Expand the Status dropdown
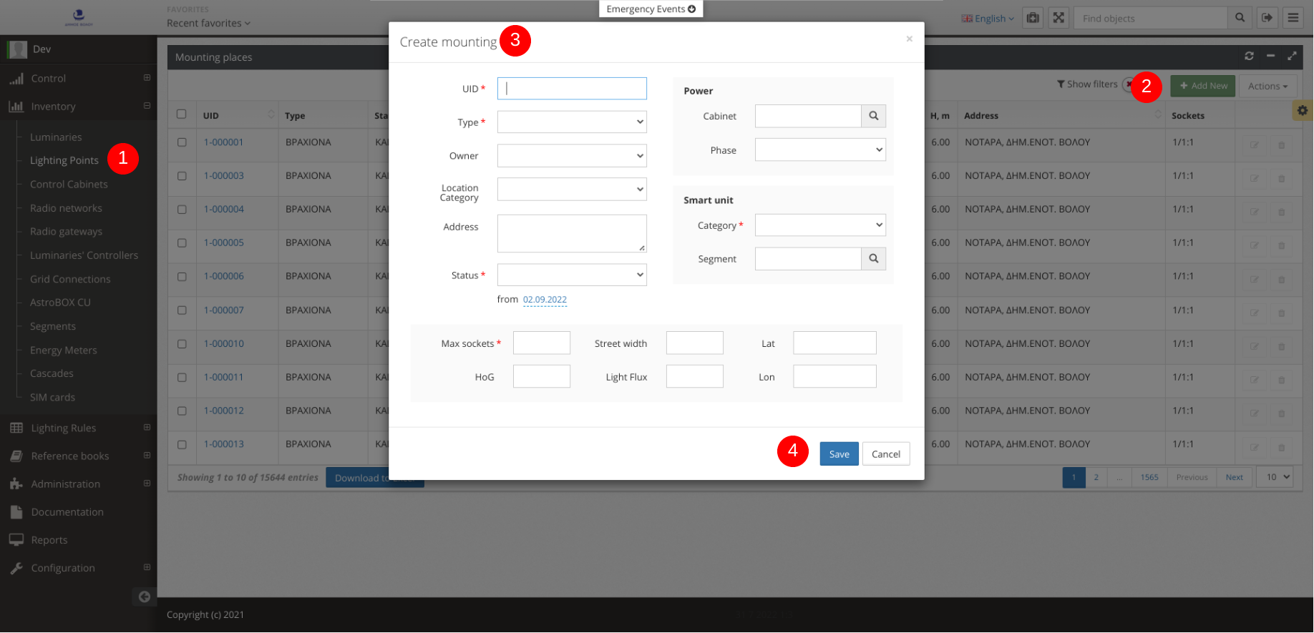This screenshot has width=1314, height=633. (x=571, y=275)
